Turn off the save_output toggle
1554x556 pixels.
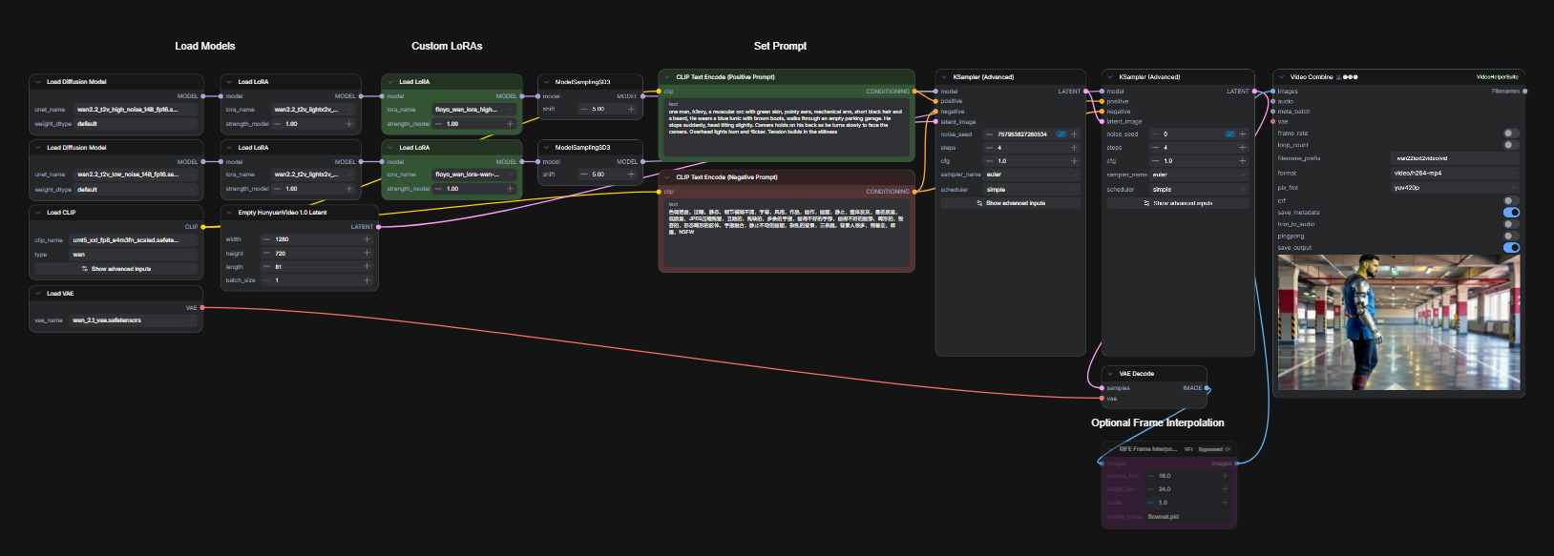1511,248
